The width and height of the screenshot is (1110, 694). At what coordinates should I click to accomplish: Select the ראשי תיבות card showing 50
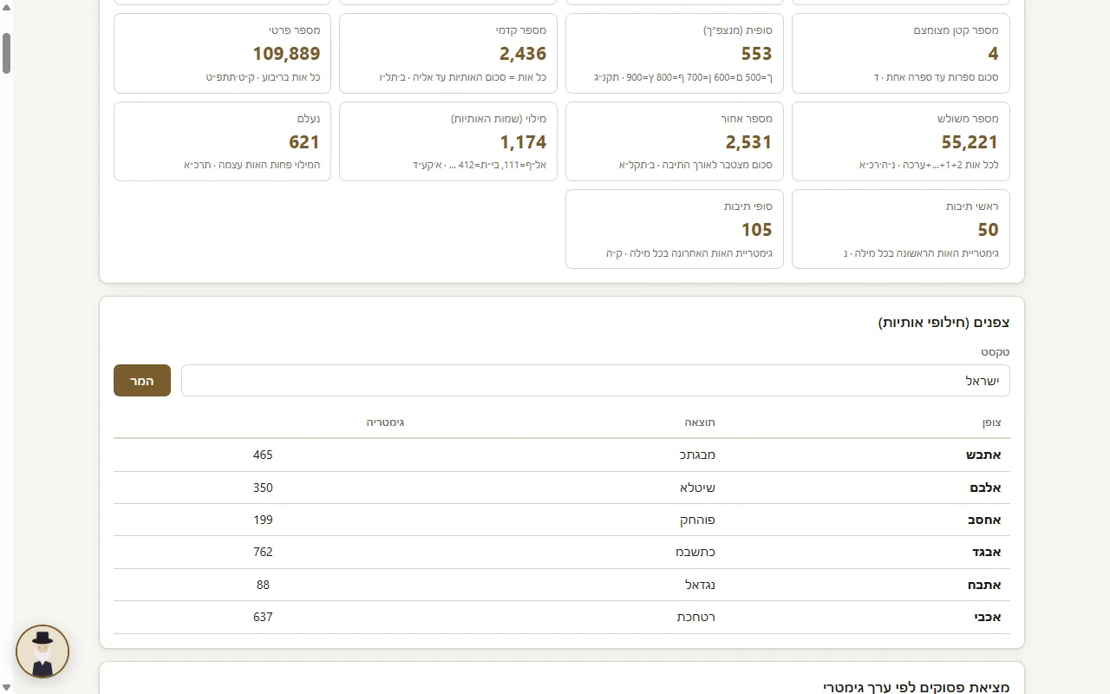[901, 229]
